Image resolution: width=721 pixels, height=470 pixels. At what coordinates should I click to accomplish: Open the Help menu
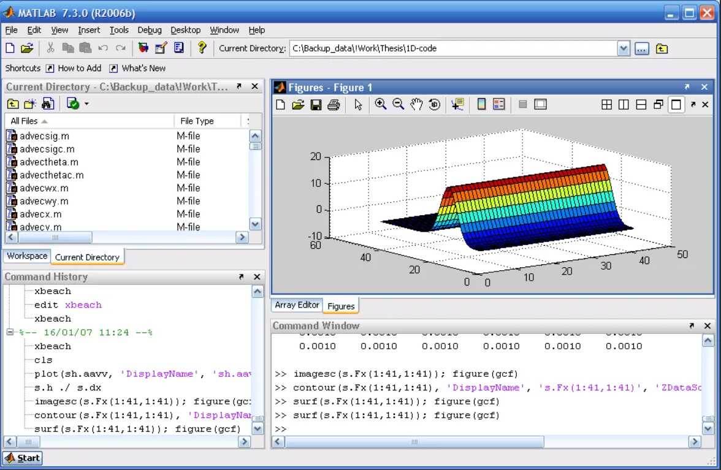point(256,30)
